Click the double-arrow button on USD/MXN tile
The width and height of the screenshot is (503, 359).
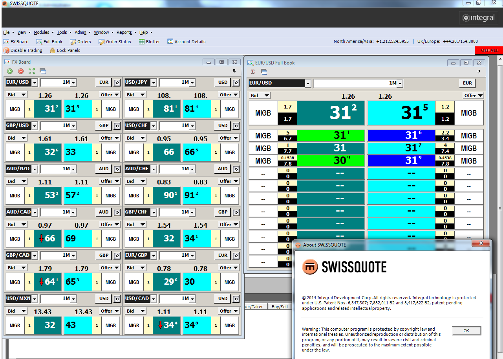117,299
